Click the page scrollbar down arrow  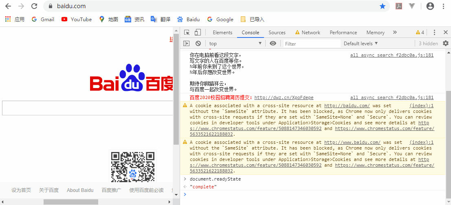pyautogui.click(x=176, y=195)
